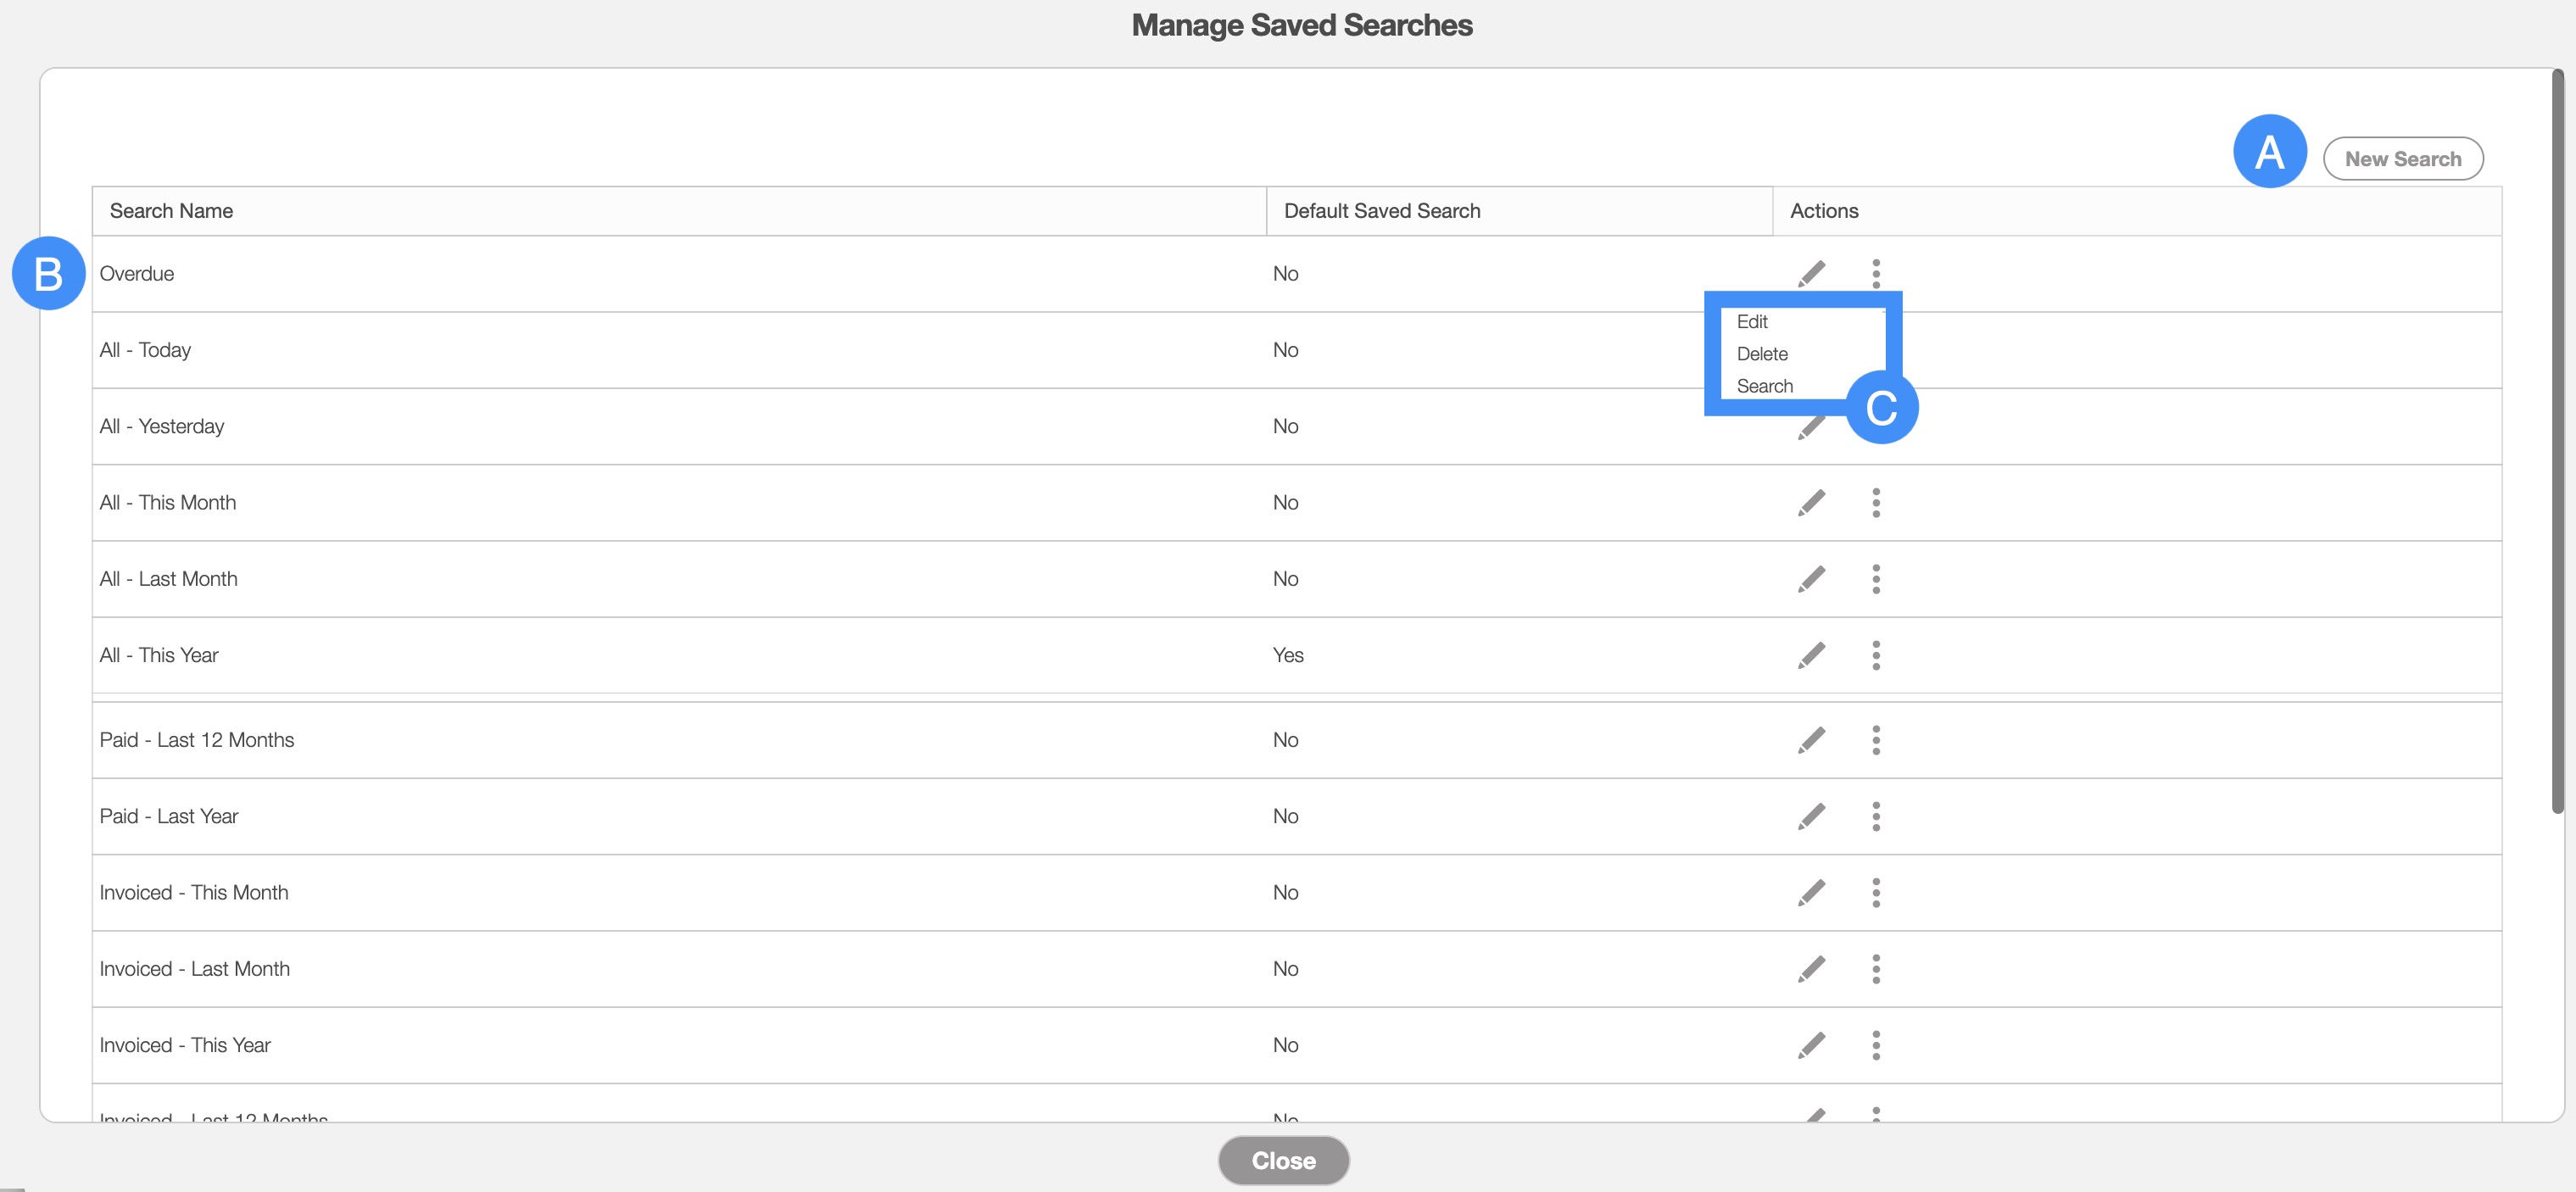Open three-dot menu for Invoiced - This Year
Screen dimensions: 2576x1192
[1876, 1045]
